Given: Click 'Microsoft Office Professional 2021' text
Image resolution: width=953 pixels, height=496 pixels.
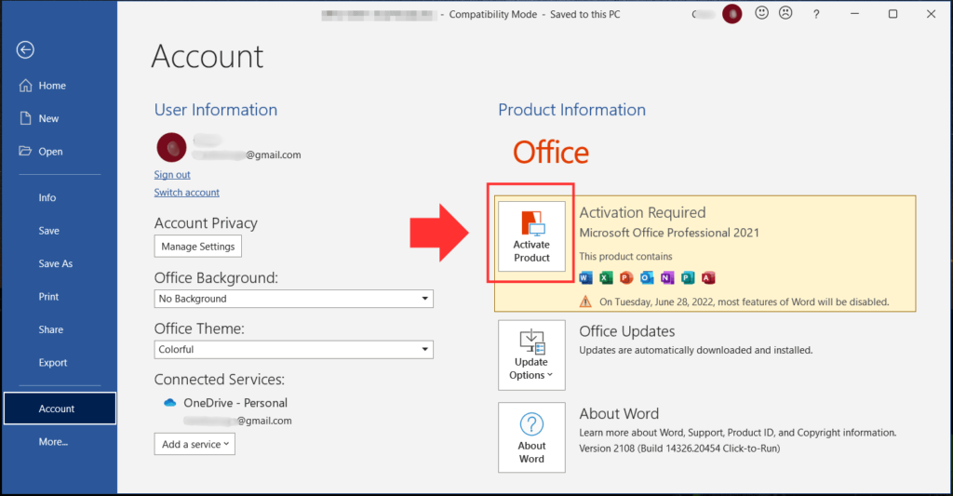Looking at the screenshot, I should (x=669, y=233).
